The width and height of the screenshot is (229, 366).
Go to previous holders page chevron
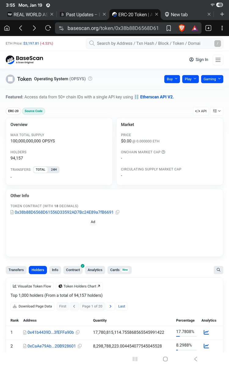[x=74, y=306]
